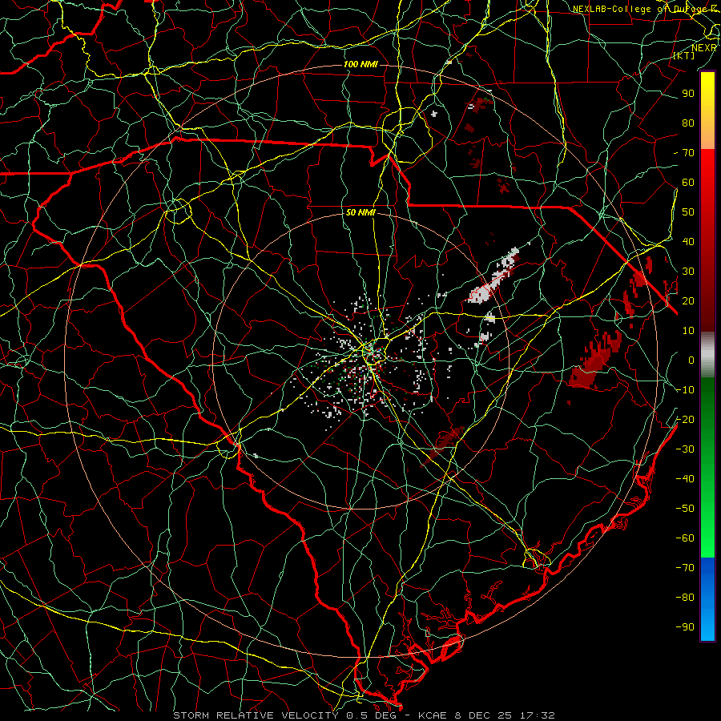Viewport: 721px width, 721px height.
Task: Click the 17:32 timestamp in caption
Action: pyautogui.click(x=537, y=715)
